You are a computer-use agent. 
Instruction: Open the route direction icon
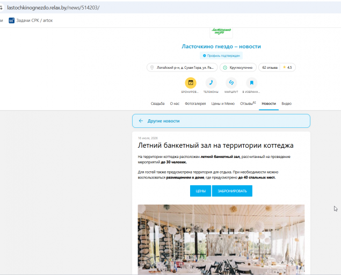coord(231,83)
